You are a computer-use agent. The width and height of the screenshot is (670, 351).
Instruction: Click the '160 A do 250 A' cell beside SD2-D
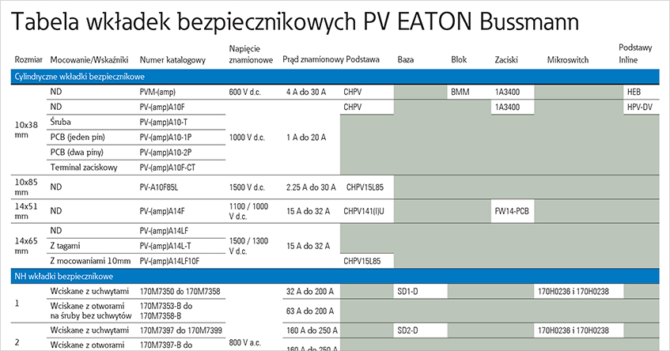click(312, 330)
